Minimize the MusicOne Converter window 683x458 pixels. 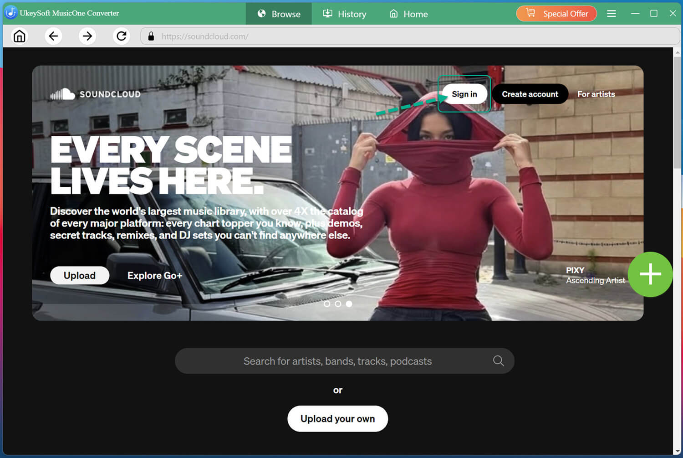click(x=635, y=14)
